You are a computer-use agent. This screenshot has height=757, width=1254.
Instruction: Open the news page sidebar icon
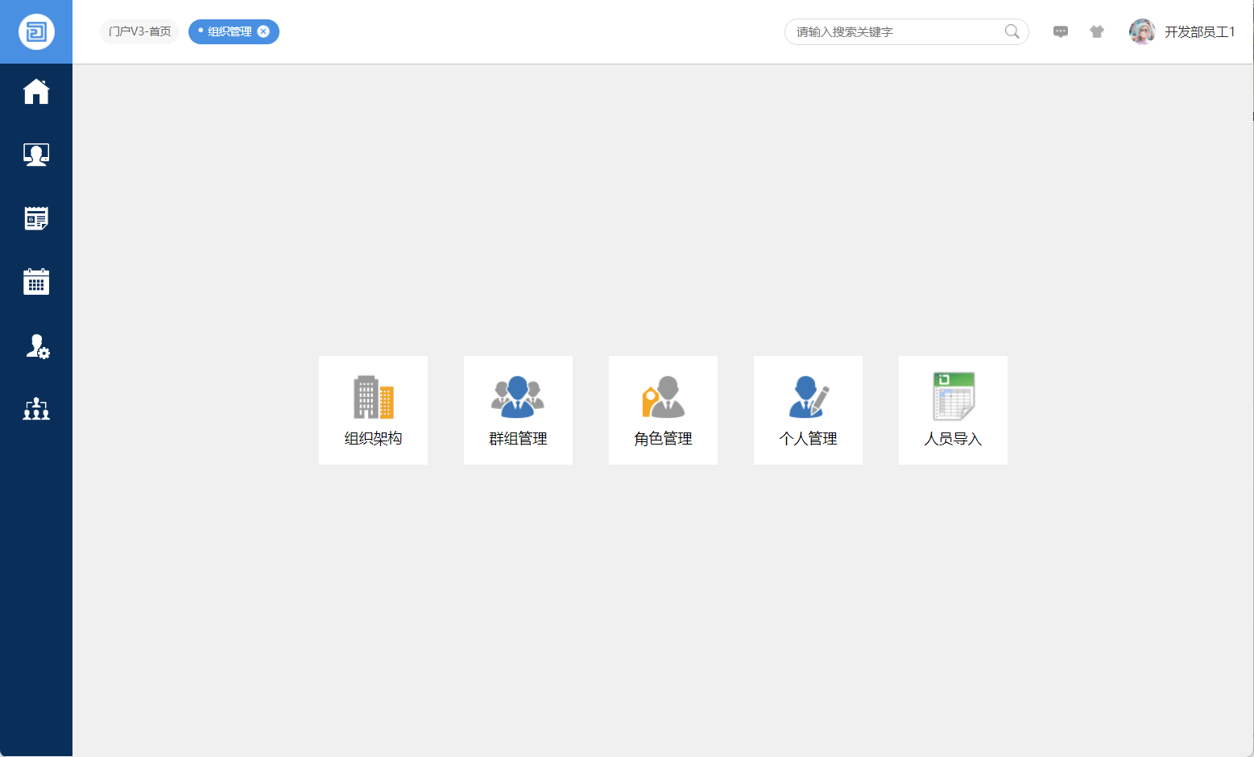point(36,218)
